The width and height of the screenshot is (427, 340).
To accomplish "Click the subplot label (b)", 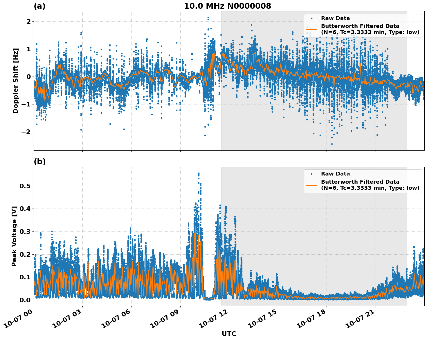I will click(40, 161).
